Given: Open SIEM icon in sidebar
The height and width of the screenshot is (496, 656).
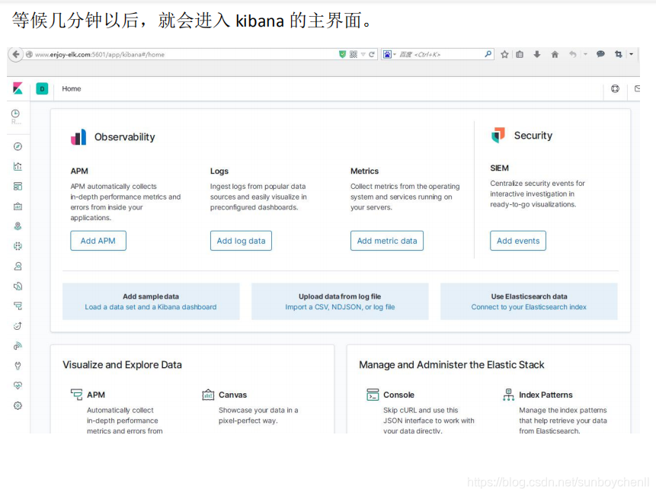Looking at the screenshot, I should (18, 346).
